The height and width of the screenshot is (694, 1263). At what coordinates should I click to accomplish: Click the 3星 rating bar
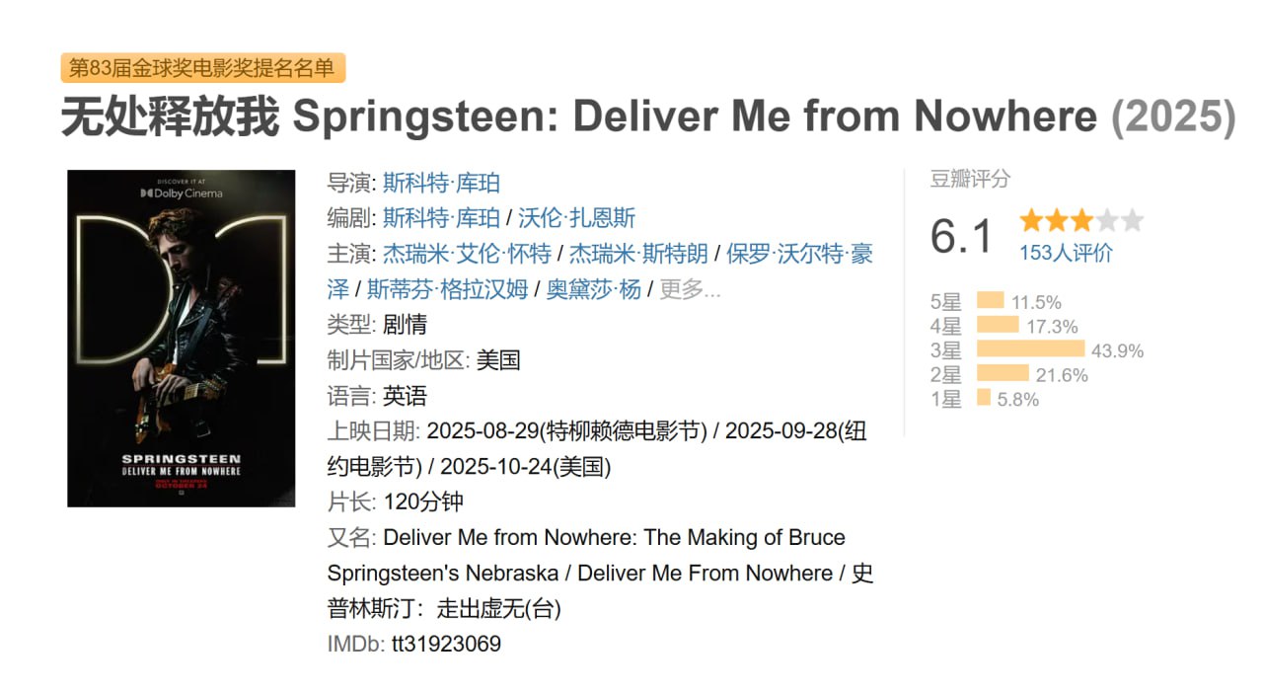pyautogui.click(x=1030, y=349)
